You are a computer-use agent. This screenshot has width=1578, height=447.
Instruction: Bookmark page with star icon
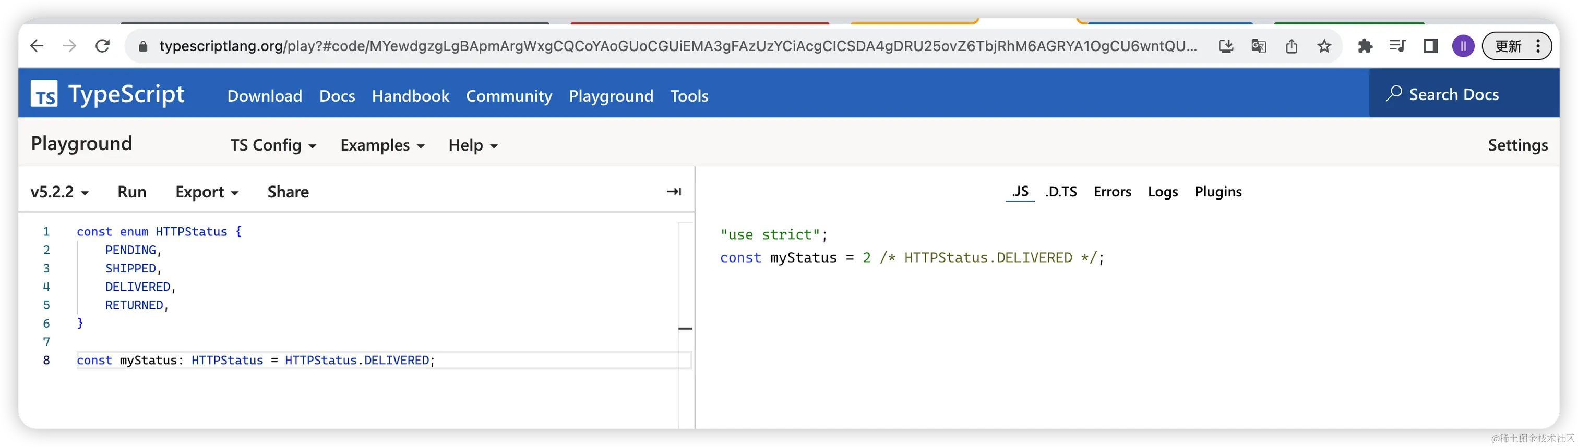tap(1324, 46)
